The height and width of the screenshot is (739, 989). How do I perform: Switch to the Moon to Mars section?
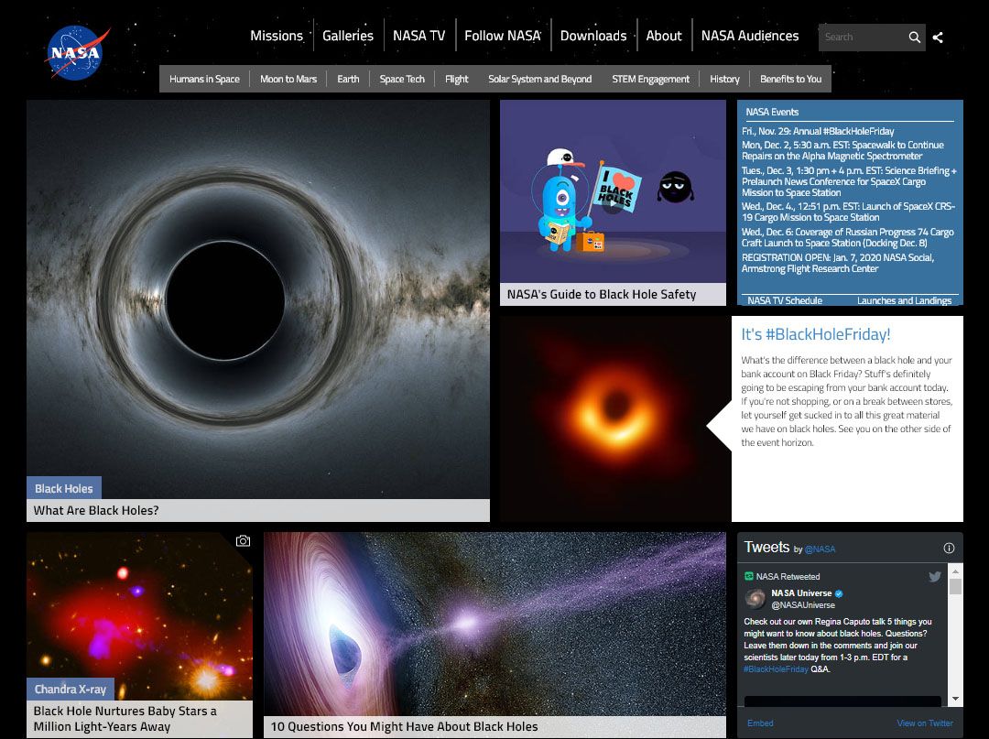[288, 79]
